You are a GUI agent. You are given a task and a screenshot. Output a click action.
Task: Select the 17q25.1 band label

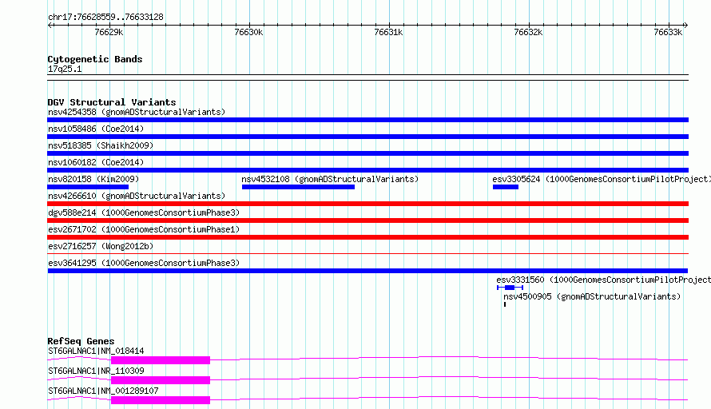pyautogui.click(x=65, y=69)
